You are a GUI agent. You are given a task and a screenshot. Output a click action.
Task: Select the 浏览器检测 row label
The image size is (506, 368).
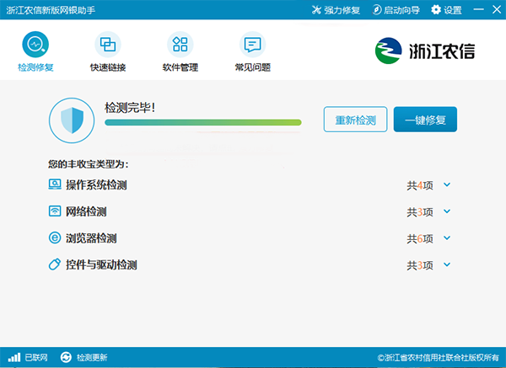click(x=91, y=238)
